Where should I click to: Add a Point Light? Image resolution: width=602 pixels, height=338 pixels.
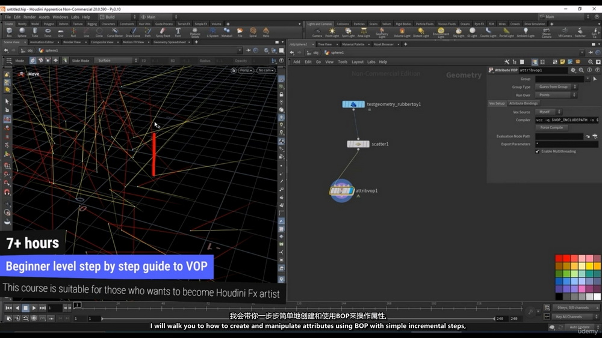332,32
